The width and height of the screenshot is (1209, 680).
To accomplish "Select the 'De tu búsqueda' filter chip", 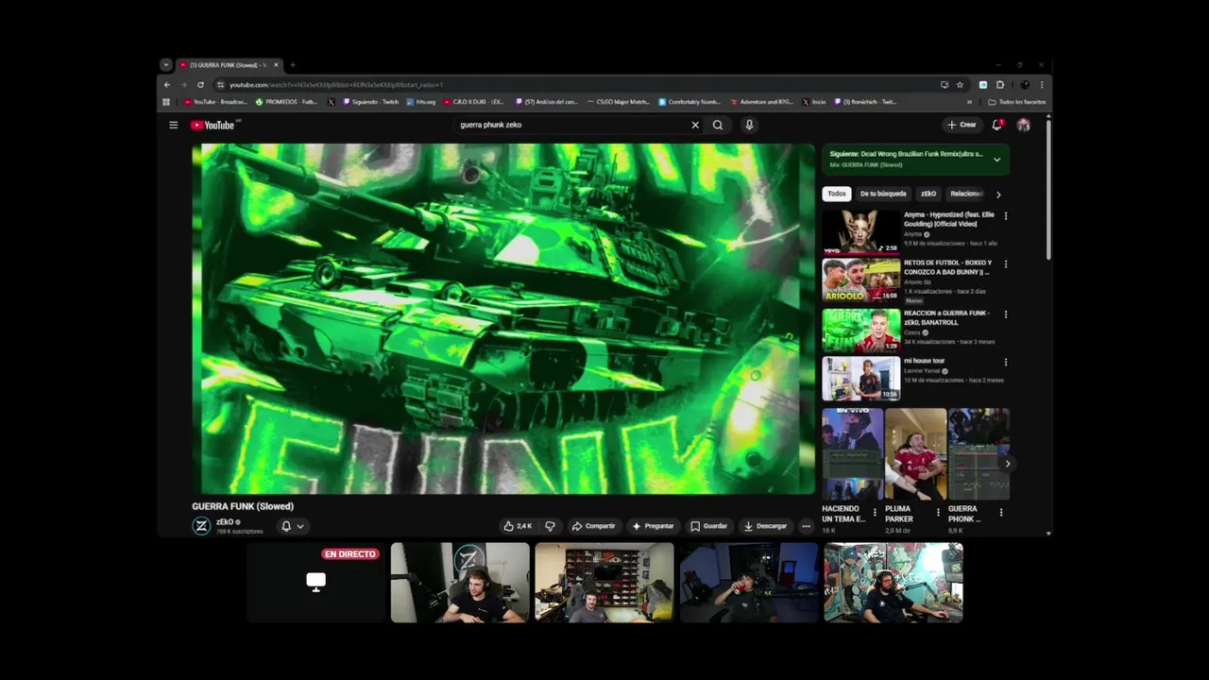I will [883, 194].
